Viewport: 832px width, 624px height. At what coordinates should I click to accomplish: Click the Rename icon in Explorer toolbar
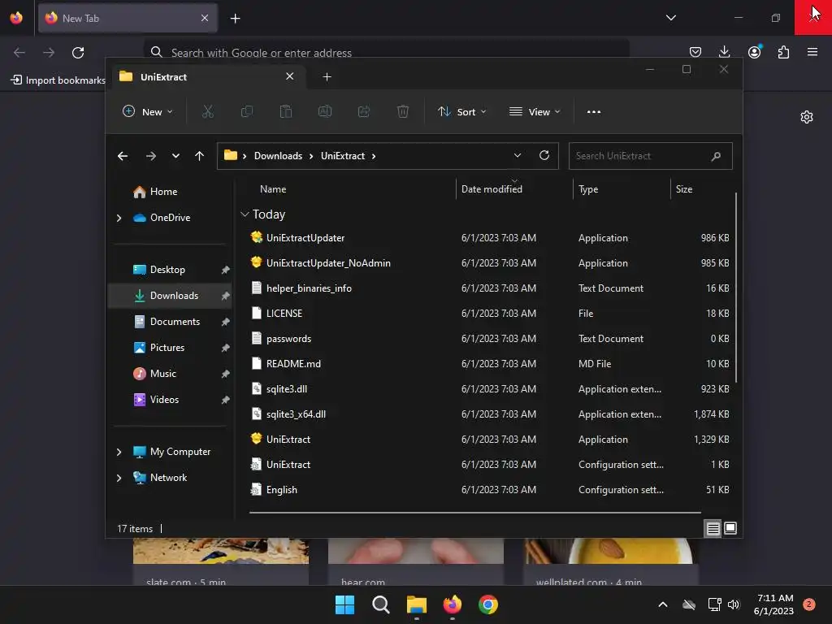(325, 111)
